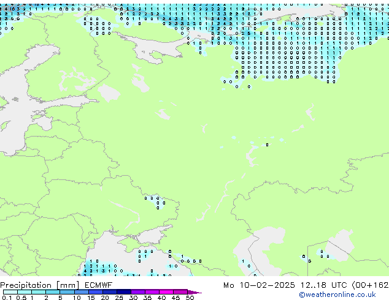Click the "12..18" time range text
Screen dimensions: 389x300
click(313, 285)
